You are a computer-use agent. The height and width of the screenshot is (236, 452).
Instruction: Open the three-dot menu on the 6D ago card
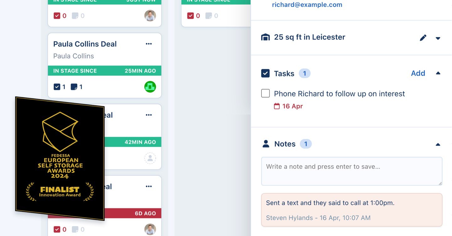click(x=149, y=186)
